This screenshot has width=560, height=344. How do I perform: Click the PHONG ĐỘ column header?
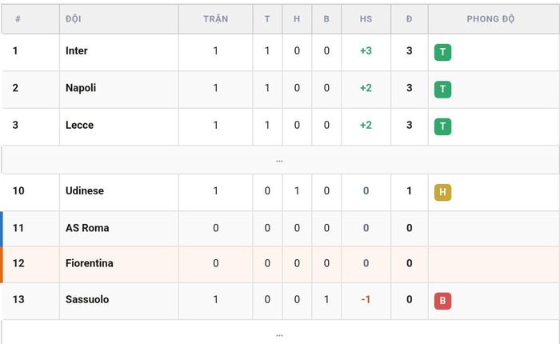coord(490,19)
